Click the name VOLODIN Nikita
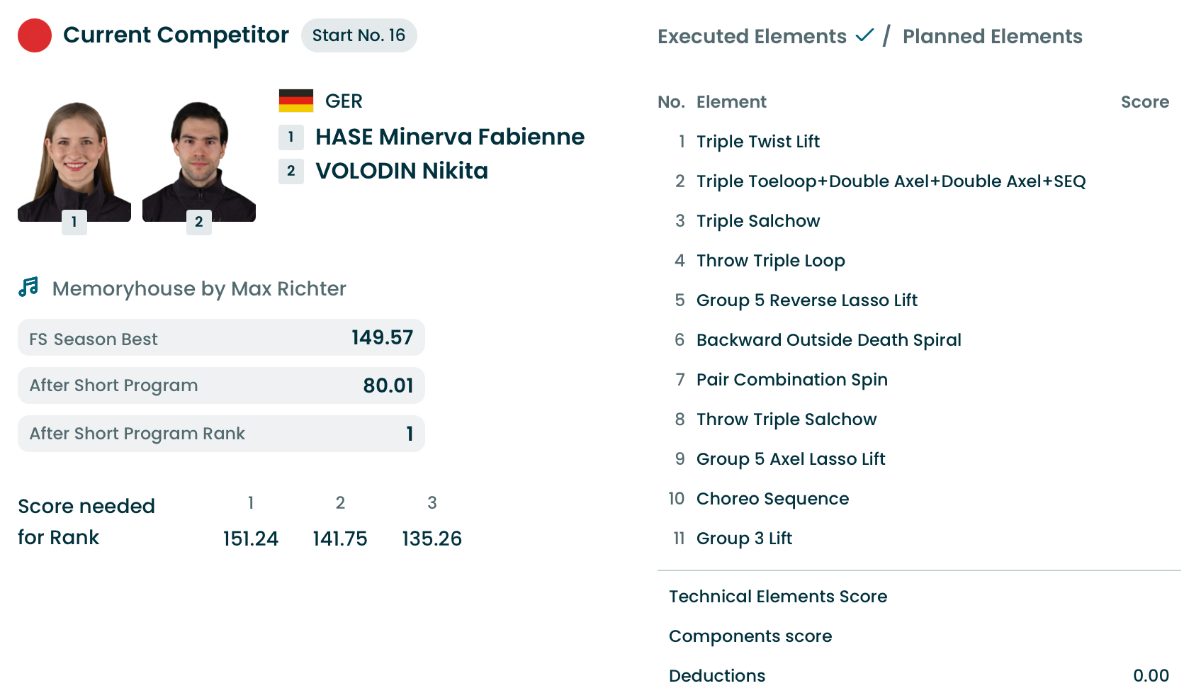This screenshot has height=693, width=1201. [402, 171]
